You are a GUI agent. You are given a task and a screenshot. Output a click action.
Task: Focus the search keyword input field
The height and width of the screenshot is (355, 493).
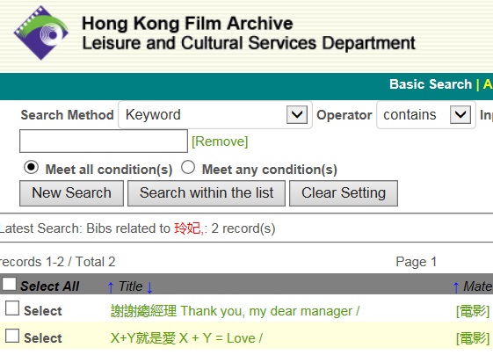click(104, 141)
